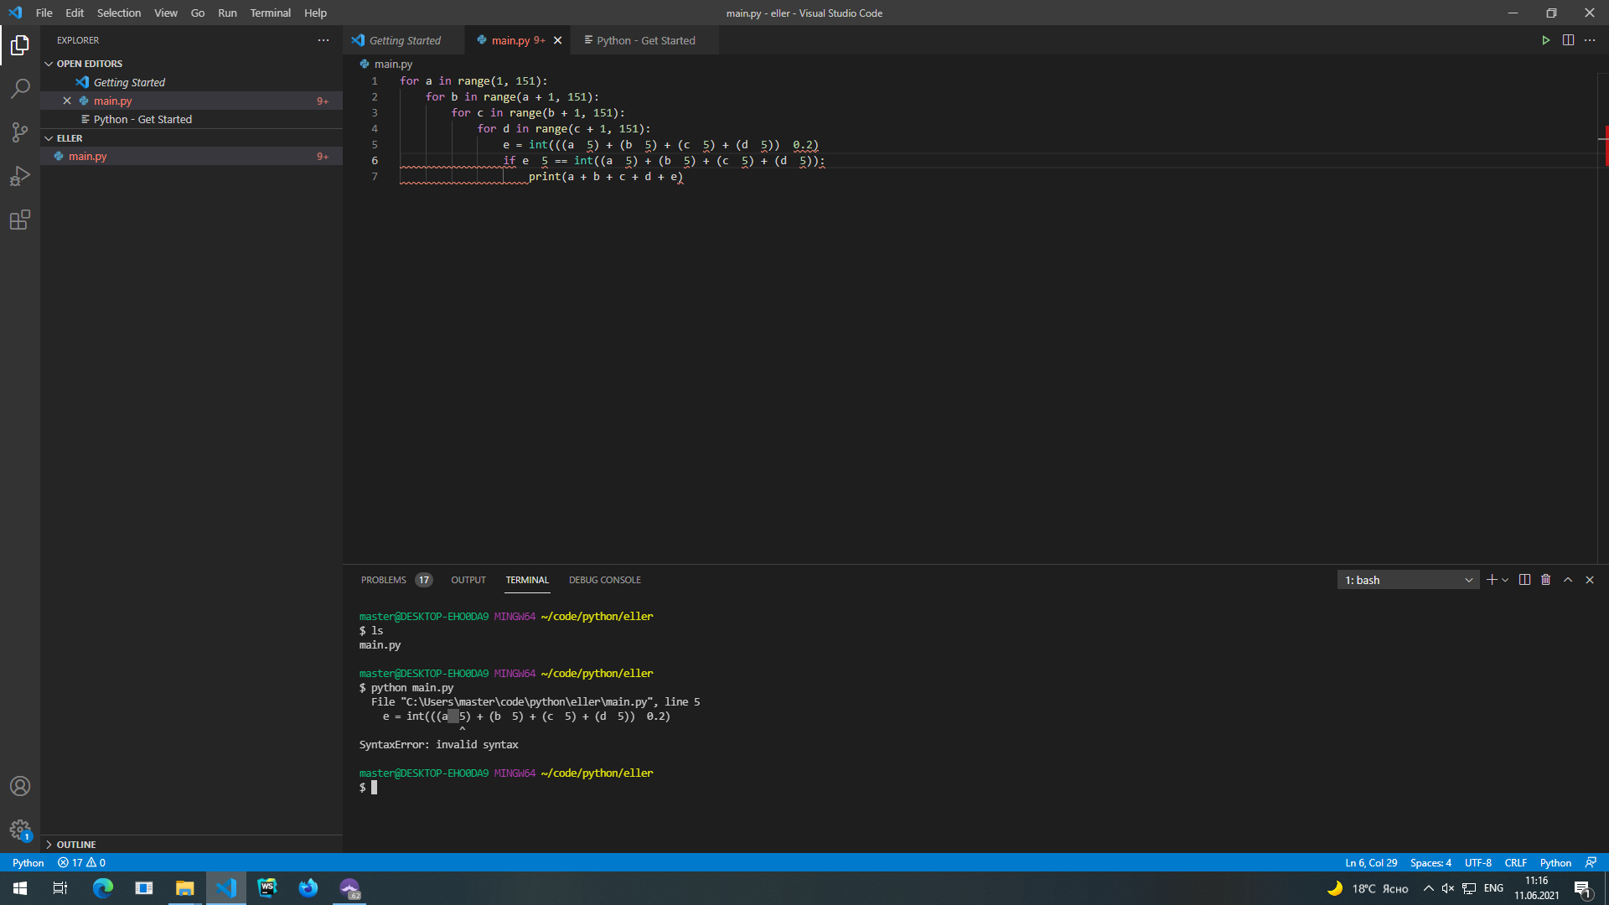Switch to Python - Get Started tab

pos(644,40)
